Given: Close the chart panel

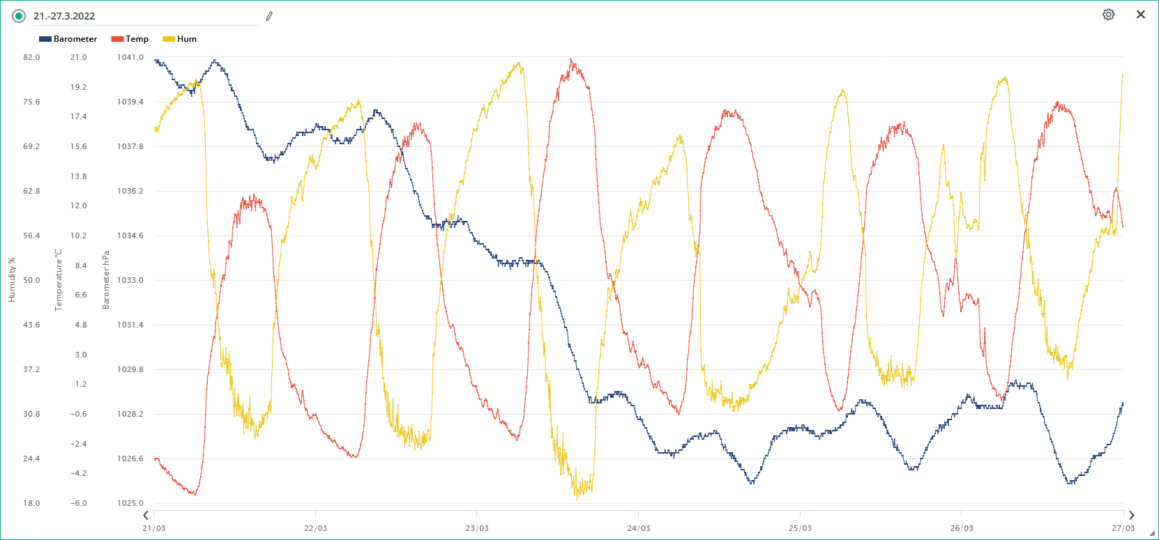Looking at the screenshot, I should coord(1141,15).
